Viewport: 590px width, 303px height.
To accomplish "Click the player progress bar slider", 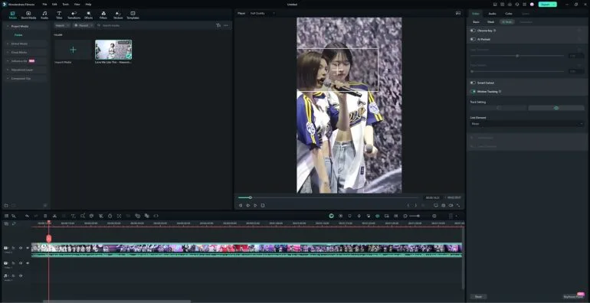I will click(x=328, y=197).
